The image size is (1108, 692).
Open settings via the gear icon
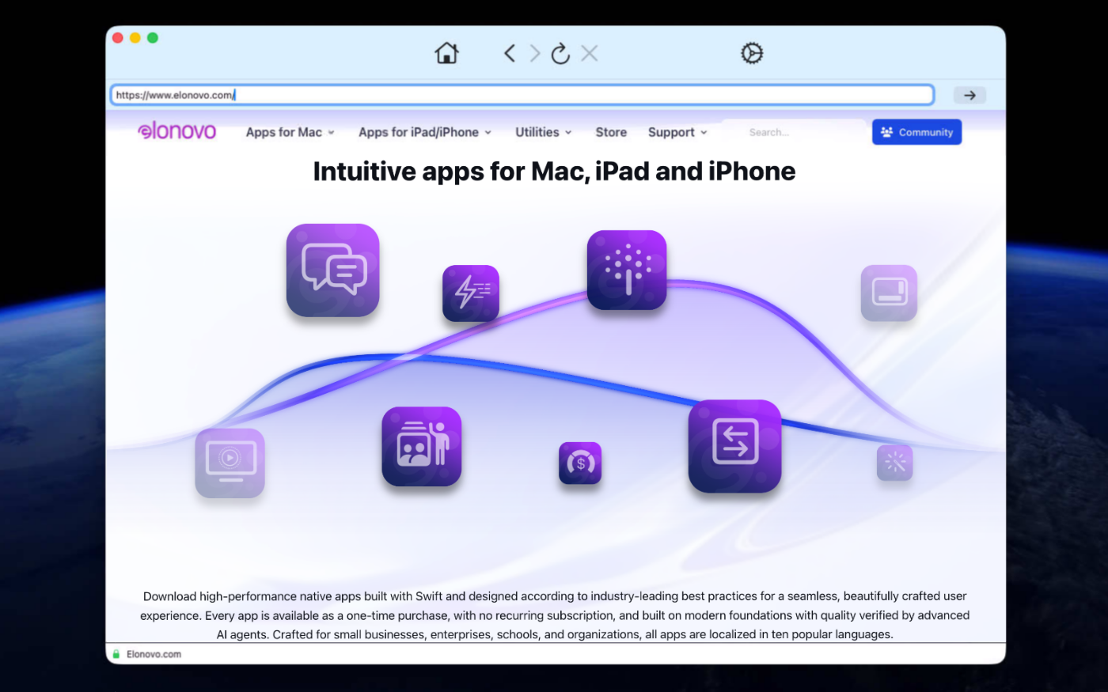click(x=752, y=53)
